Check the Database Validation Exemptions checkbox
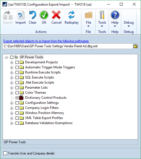141x159 pixels. (x=17, y=123)
